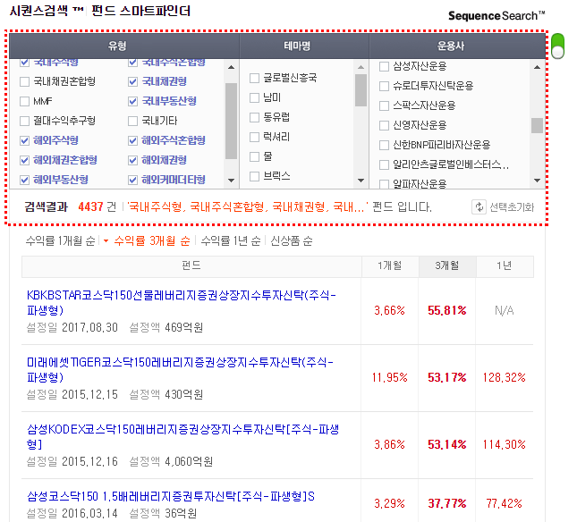The height and width of the screenshot is (522, 577).
Task: Open 미래에셋TIGER코스닥150레버리지 fund link
Action: (181, 370)
